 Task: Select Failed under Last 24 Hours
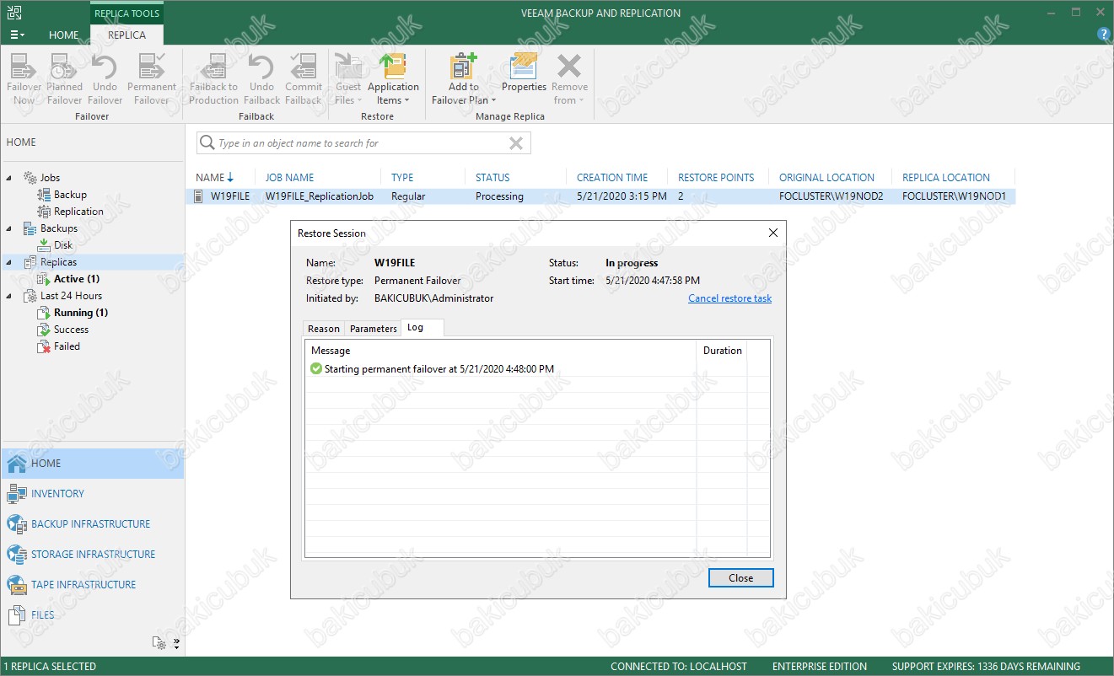[67, 346]
